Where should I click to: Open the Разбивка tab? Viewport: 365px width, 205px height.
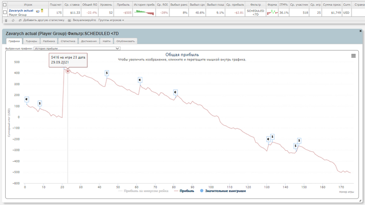tap(49, 41)
